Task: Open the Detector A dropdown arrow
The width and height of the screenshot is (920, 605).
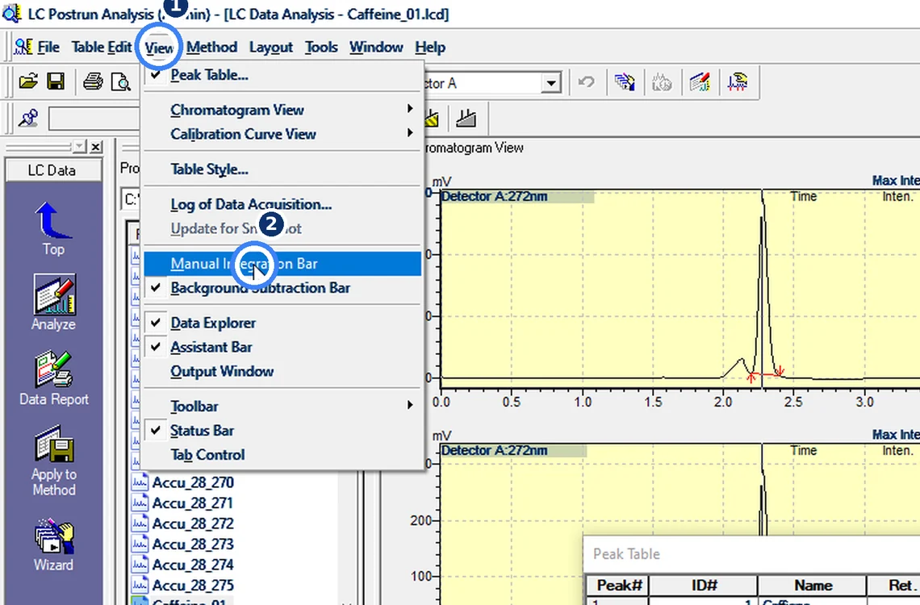Action: 551,82
